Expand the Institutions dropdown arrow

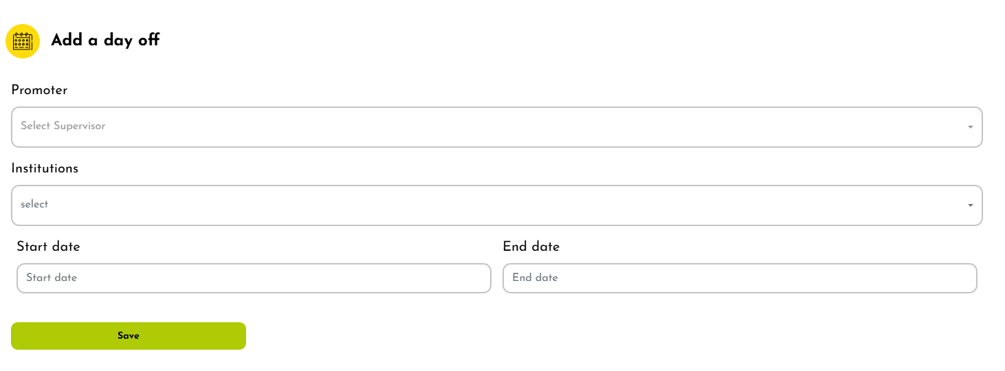point(970,205)
